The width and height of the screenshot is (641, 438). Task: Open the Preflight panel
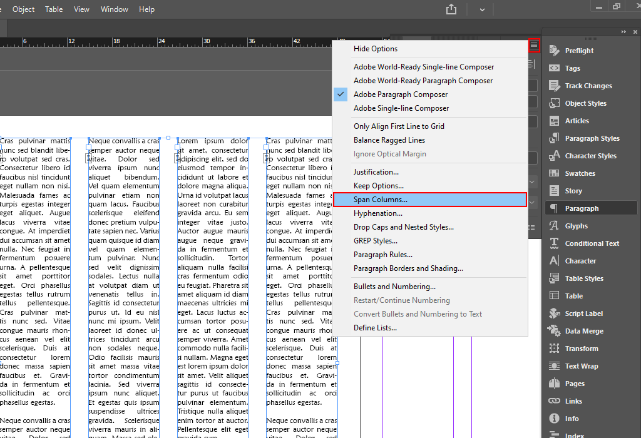[x=579, y=51]
